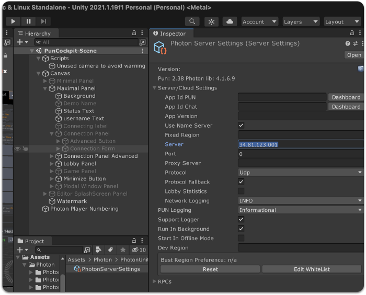Toggle hidden packages eye icon showing 10
This screenshot has height=295, width=366.
[139, 250]
